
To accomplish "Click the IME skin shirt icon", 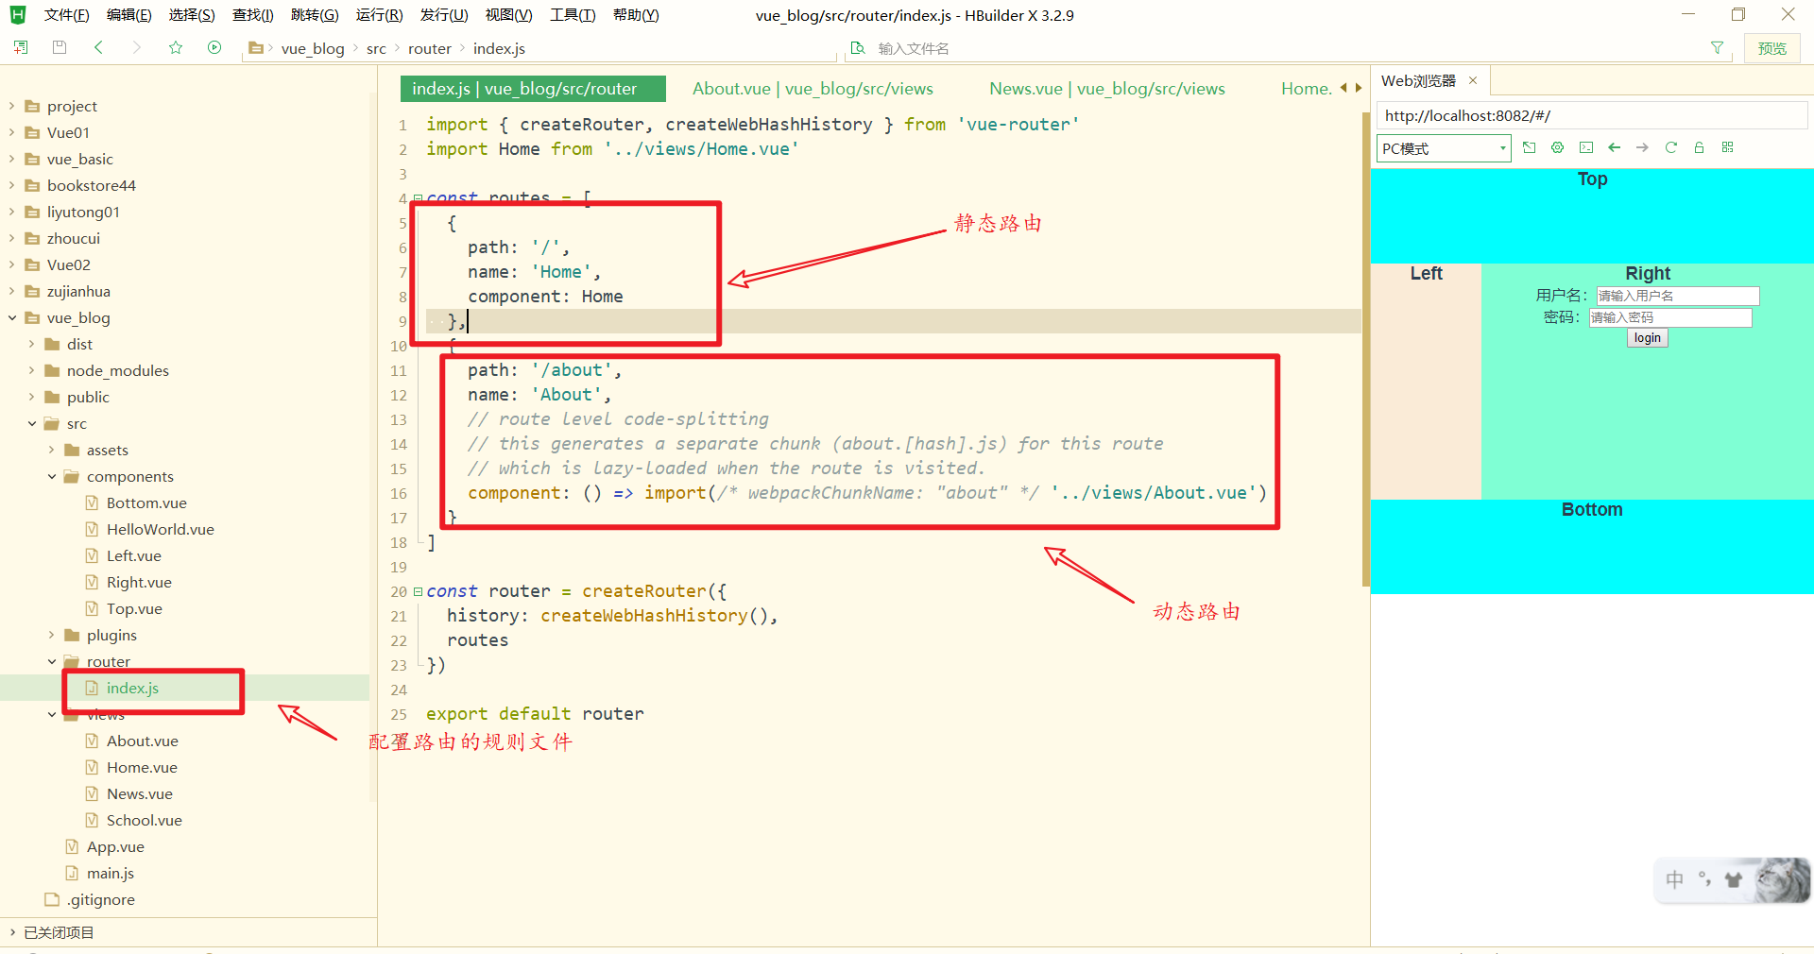I will coord(1733,880).
